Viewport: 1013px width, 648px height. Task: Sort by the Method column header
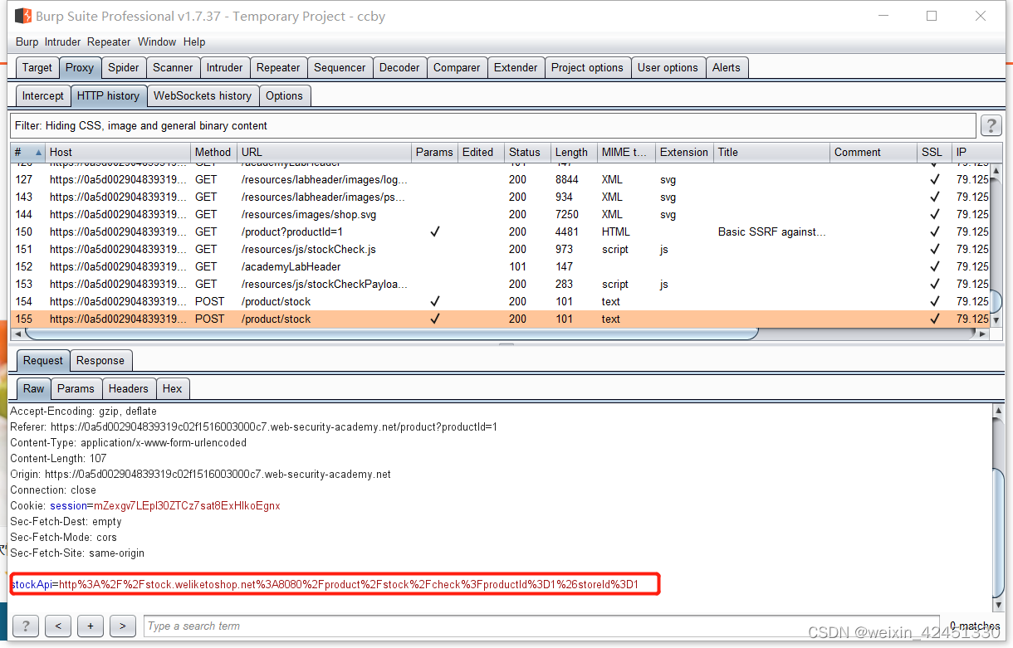click(x=213, y=152)
